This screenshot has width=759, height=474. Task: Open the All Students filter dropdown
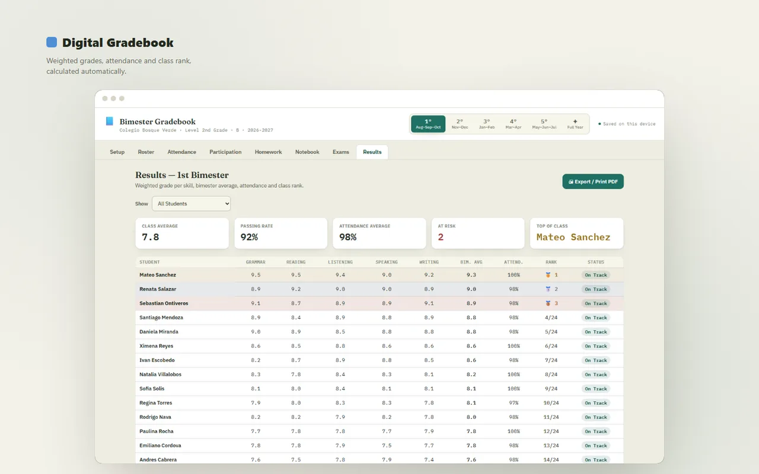pos(191,203)
